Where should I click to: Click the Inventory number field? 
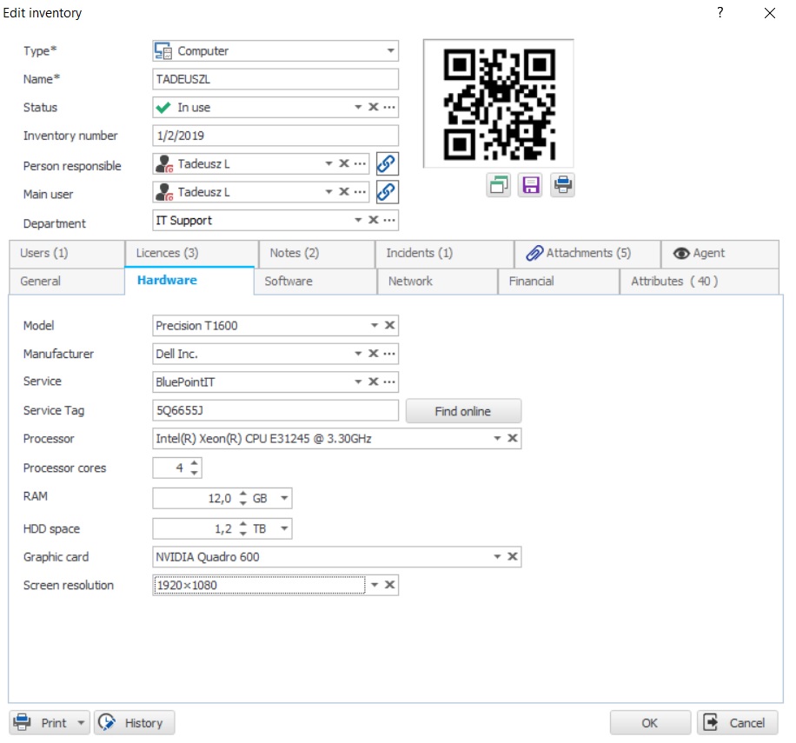[x=275, y=136]
